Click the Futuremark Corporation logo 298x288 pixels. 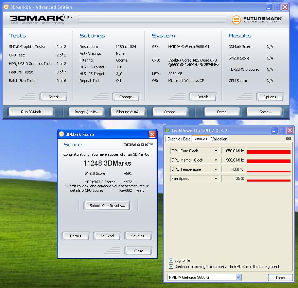(x=257, y=20)
